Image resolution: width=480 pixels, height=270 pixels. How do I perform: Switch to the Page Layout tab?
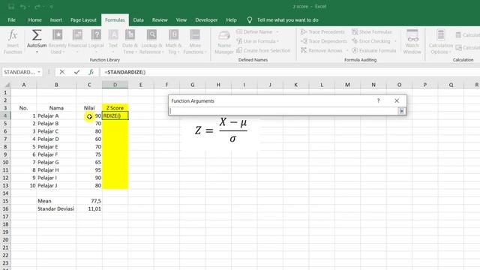(x=83, y=20)
